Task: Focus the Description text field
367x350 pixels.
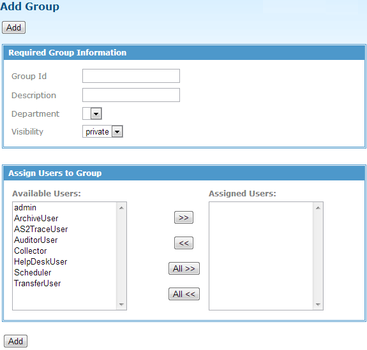Action: click(131, 95)
